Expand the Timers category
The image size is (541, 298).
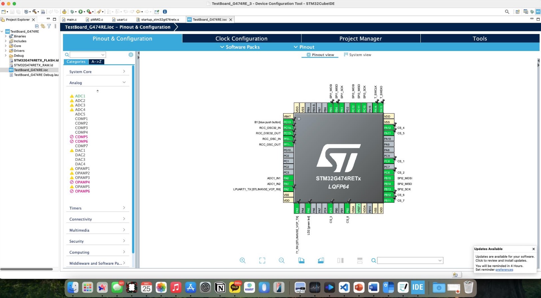pos(97,208)
